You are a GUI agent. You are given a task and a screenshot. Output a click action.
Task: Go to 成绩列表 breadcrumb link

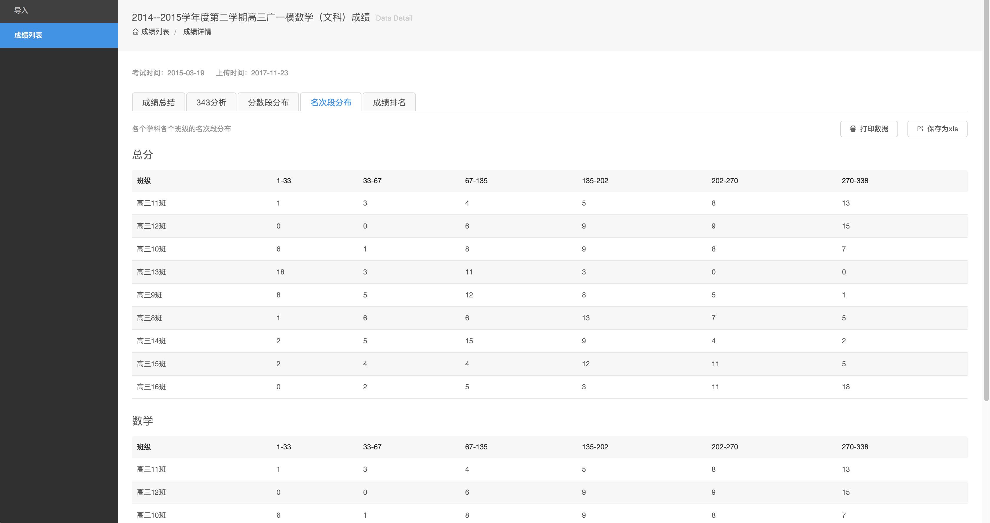155,32
